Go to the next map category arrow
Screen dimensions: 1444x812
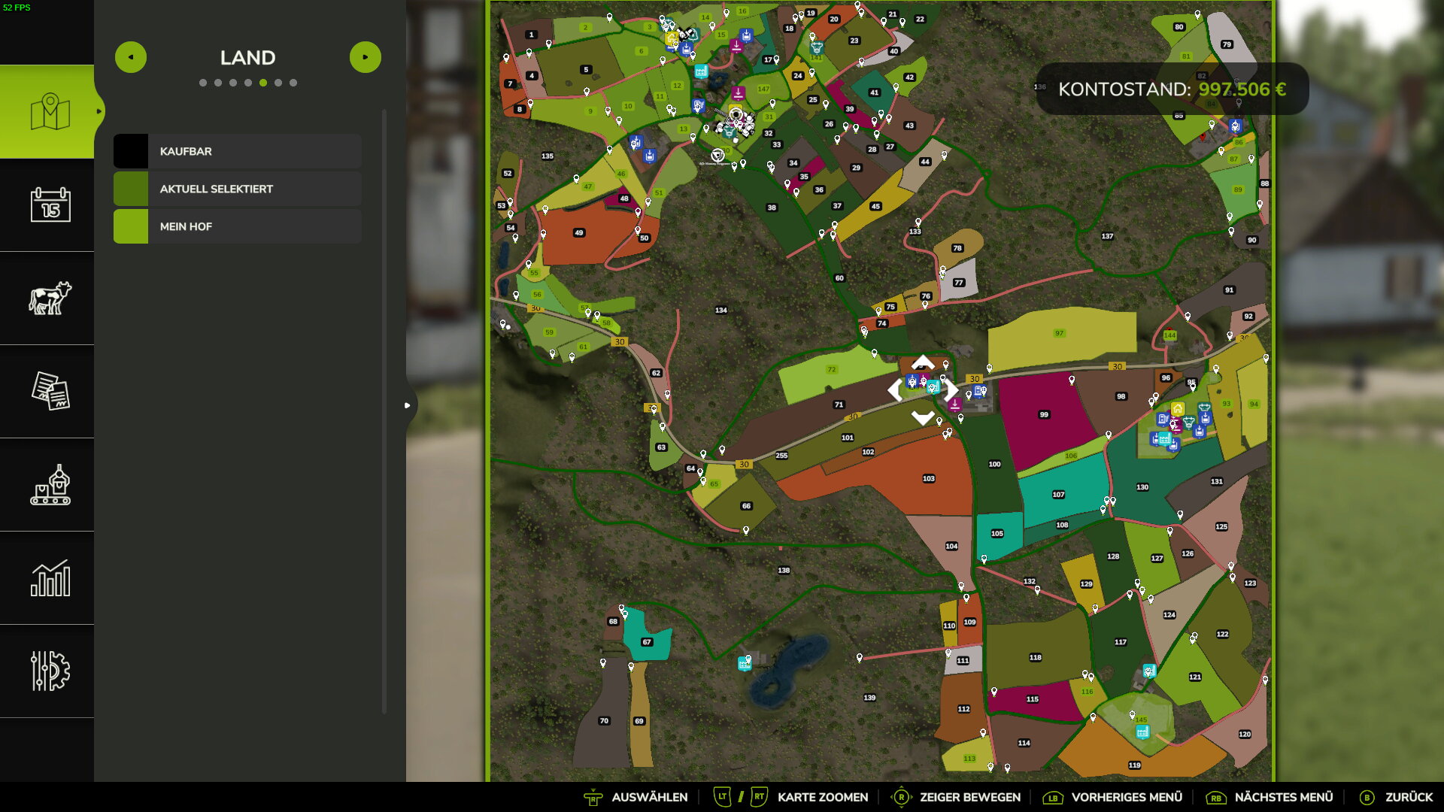(x=366, y=57)
